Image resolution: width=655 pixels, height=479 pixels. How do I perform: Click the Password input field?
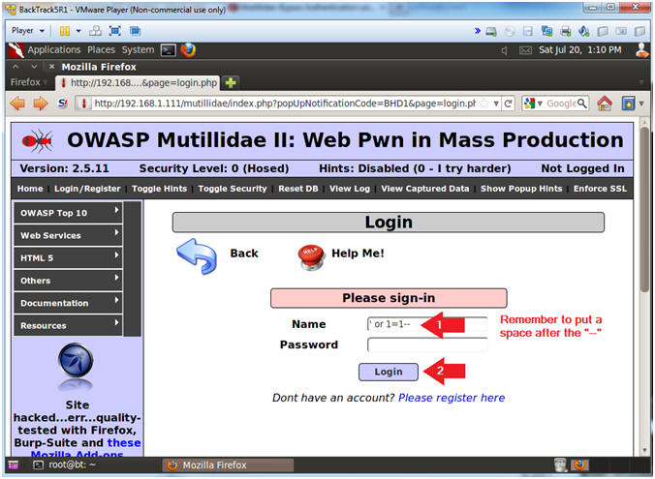427,344
